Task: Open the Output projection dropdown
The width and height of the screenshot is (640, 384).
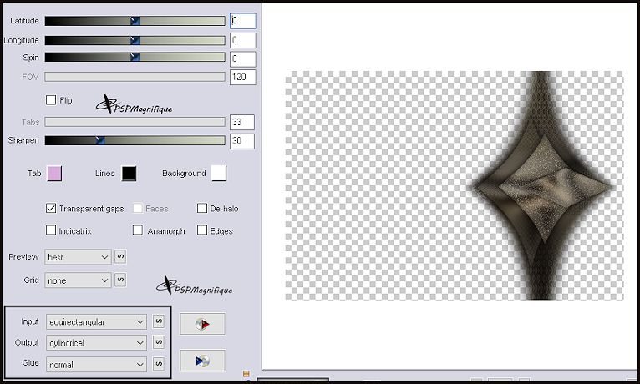Action: (x=96, y=342)
